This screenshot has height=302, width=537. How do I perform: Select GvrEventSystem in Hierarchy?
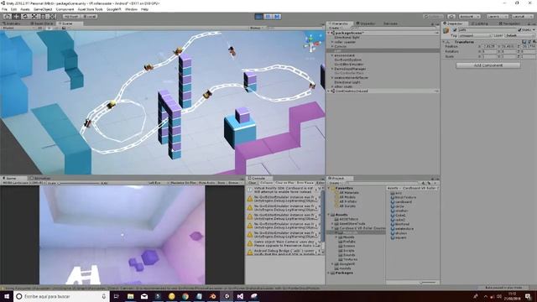(347, 60)
